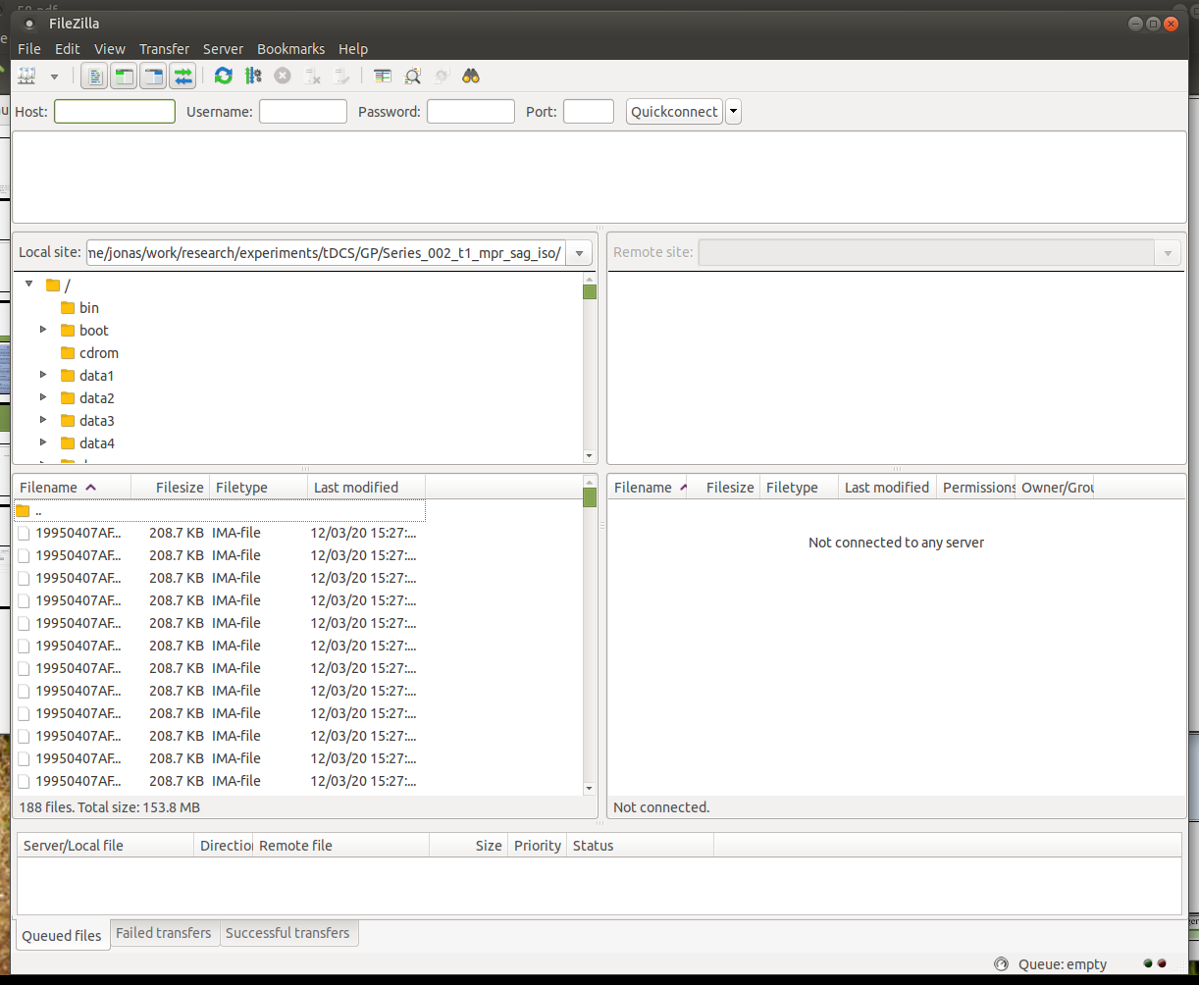Open the Site Manager icon
The width and height of the screenshot is (1199, 985).
click(26, 76)
